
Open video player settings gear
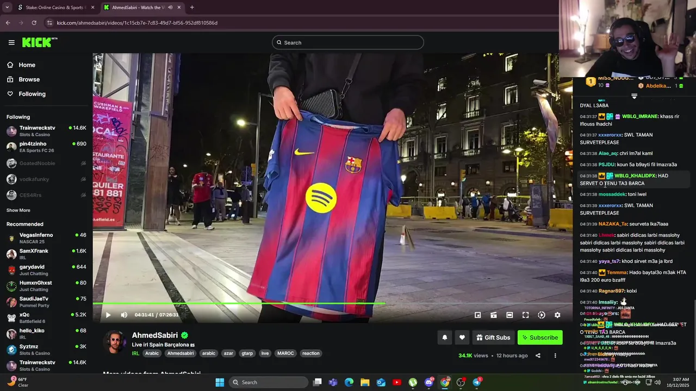[557, 315]
